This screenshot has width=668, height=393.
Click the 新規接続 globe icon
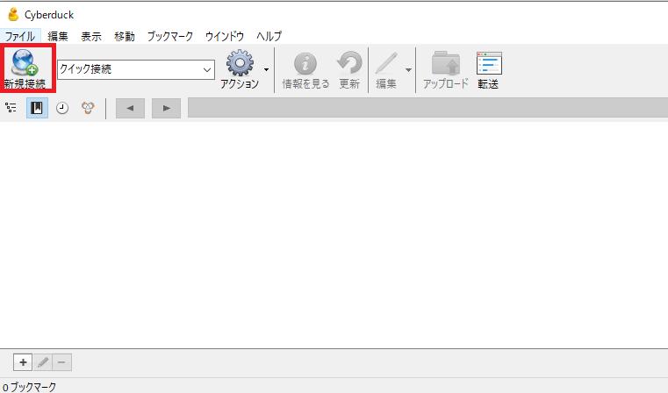25,62
